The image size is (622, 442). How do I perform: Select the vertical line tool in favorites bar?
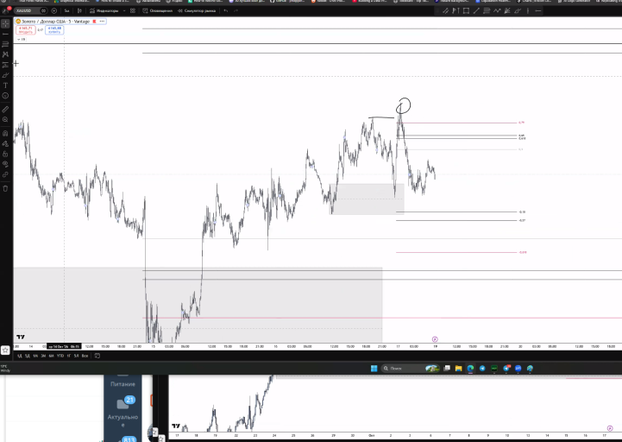(x=528, y=10)
